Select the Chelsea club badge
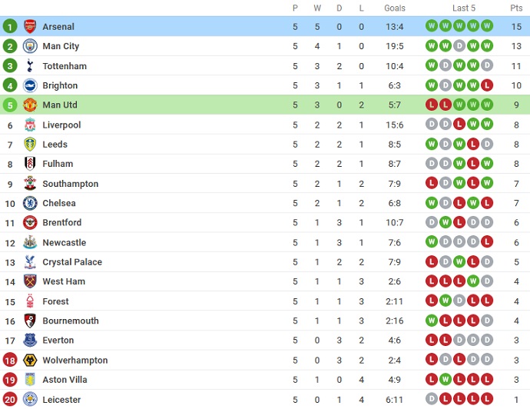530x409 pixels. 30,203
